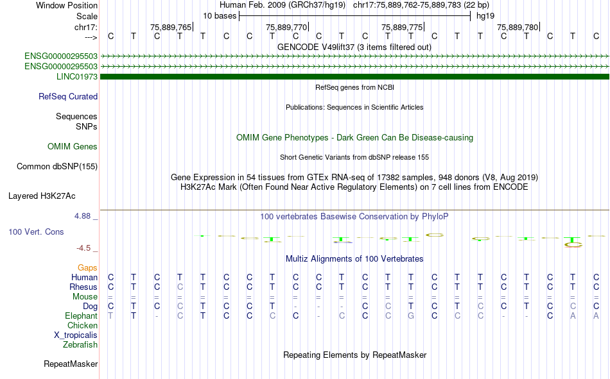
Task: Click the 100 Vert. Cons label
Action: 36,232
